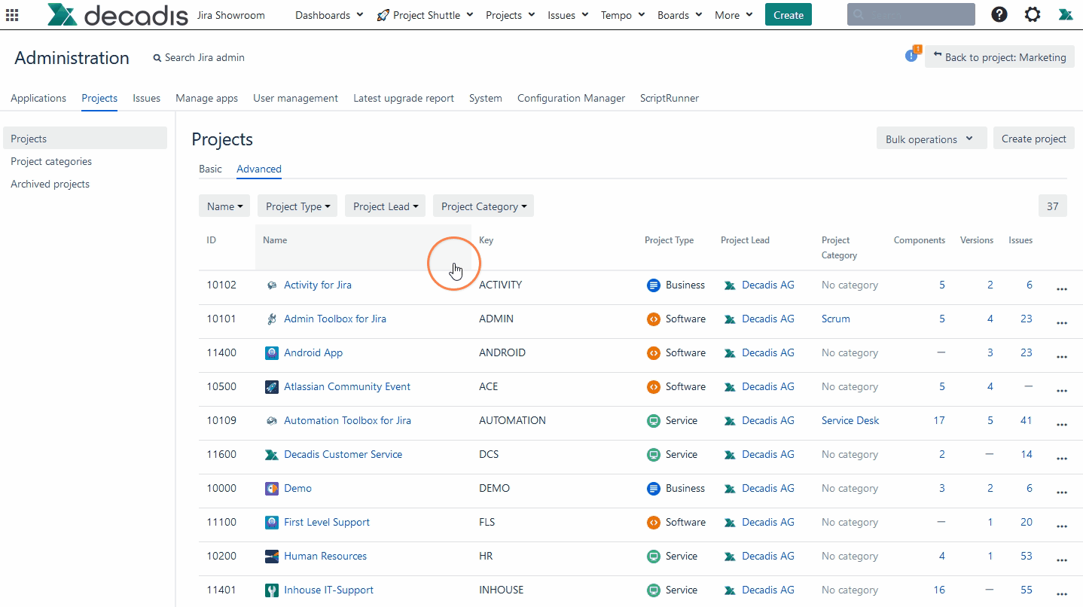Viewport: 1083px width, 607px height.
Task: Click the notification alert icon
Action: (912, 56)
